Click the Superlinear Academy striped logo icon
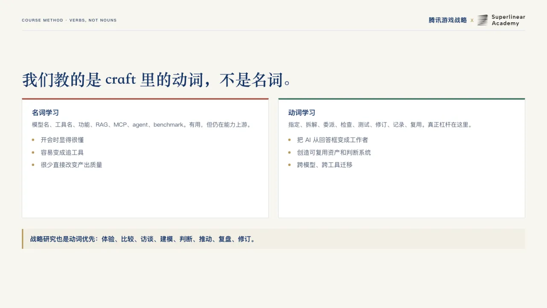Screen dimensions: 547x308 point(482,20)
